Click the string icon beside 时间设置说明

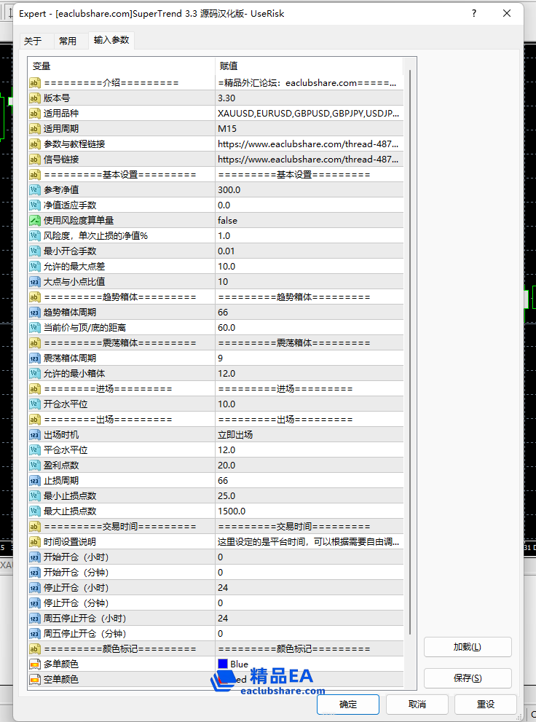35,542
